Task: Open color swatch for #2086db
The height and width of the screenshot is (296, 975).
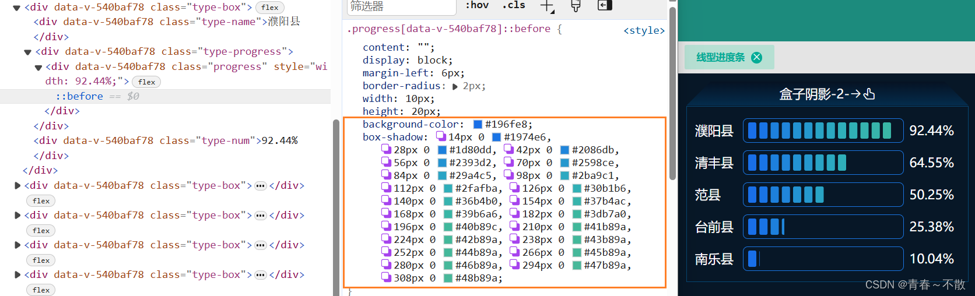Action: tap(564, 150)
